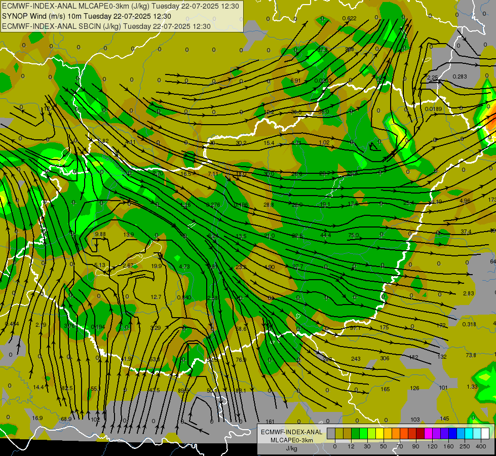The image size is (496, 456).
Task: Click the SYNOP Wind 10m header line
Action: pyautogui.click(x=86, y=16)
